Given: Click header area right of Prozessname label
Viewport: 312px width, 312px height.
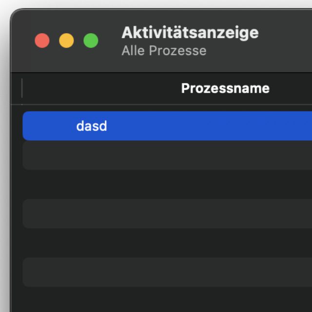Looking at the screenshot, I should [x=292, y=88].
